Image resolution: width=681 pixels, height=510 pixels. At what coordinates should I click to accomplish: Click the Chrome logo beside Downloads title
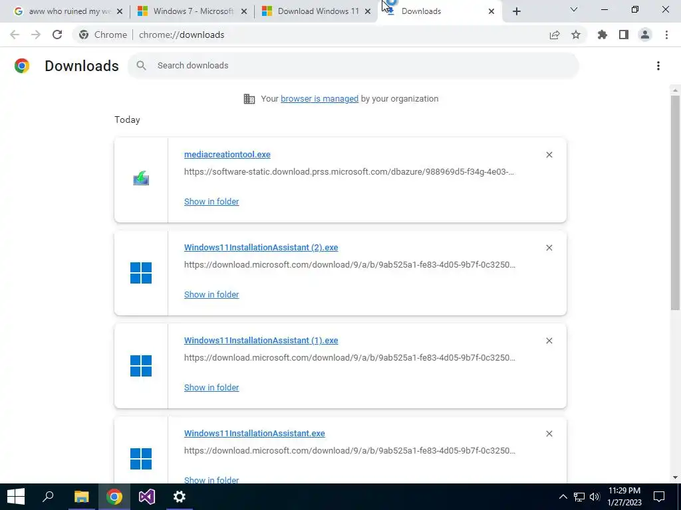click(22, 66)
